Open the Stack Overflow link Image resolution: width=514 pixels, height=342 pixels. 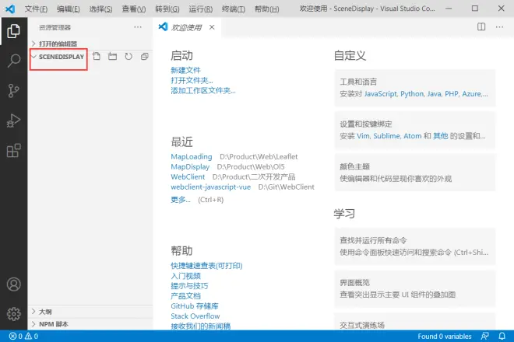pos(195,316)
